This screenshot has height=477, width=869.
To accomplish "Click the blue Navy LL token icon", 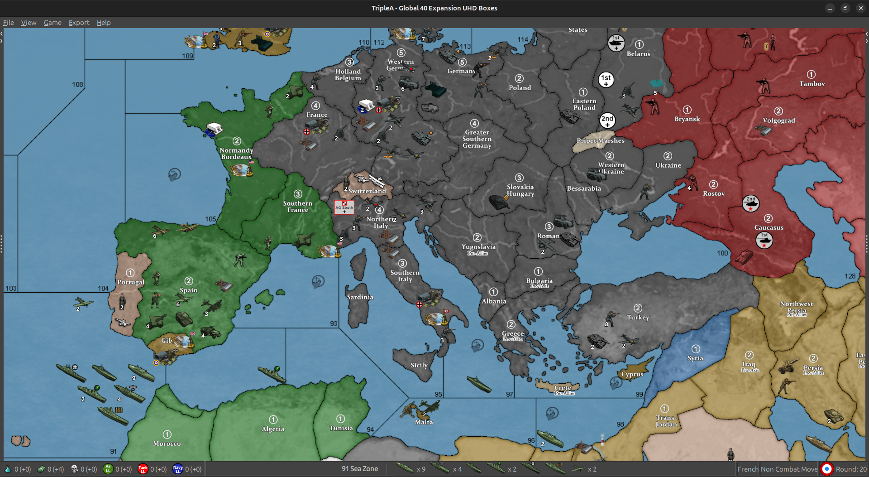I will (x=178, y=469).
